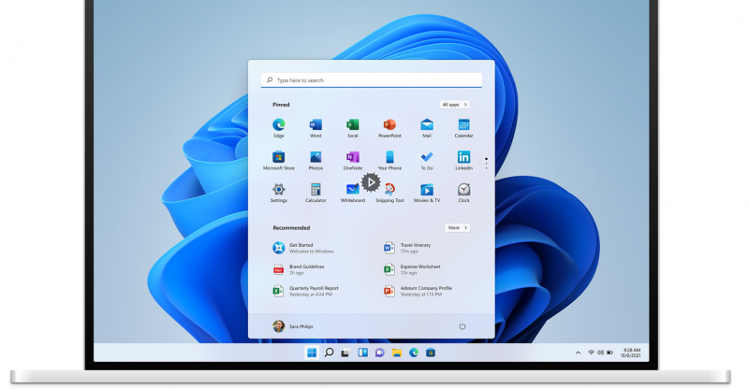Open Microsoft Store from the taskbar
The image size is (749, 389).
pos(431,353)
